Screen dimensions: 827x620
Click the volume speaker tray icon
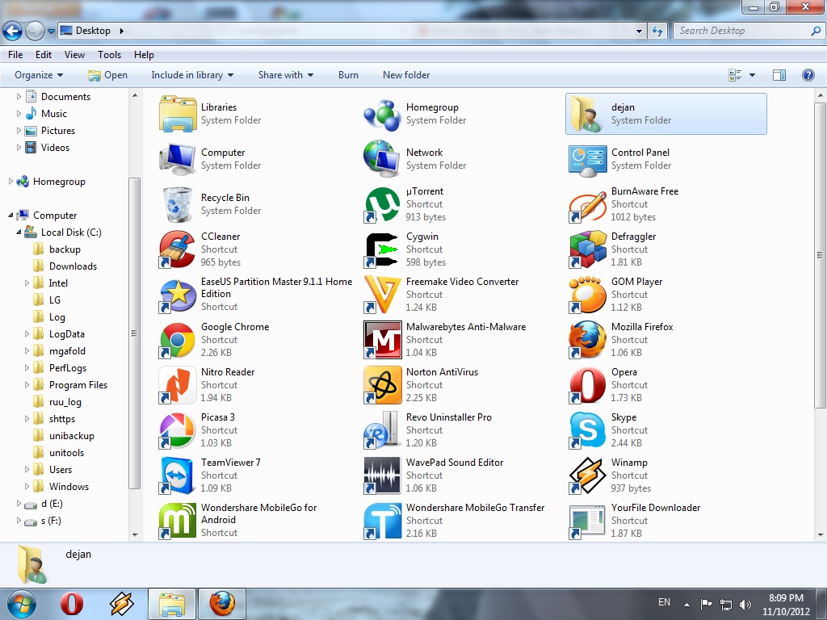tap(745, 604)
